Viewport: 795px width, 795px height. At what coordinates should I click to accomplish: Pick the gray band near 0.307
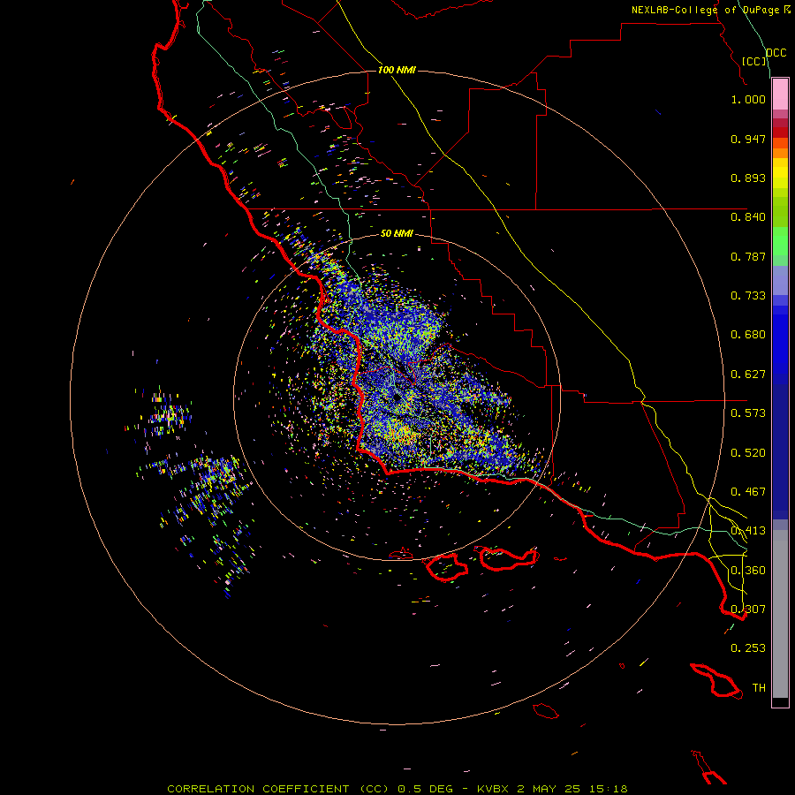(780, 614)
